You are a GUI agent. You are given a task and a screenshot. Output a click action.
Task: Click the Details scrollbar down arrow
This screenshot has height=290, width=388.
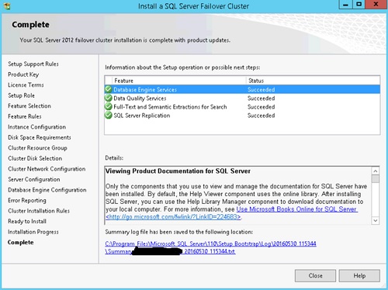376,220
